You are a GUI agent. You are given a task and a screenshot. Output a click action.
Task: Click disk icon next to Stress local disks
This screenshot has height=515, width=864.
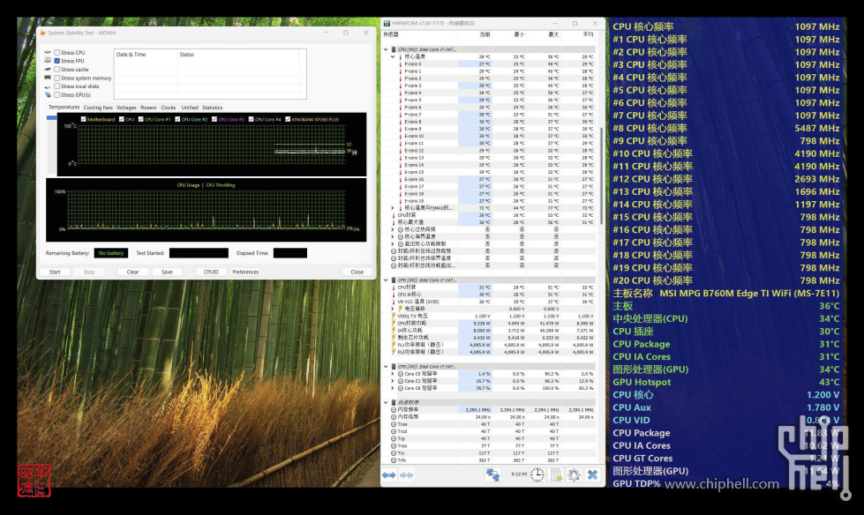[x=48, y=86]
